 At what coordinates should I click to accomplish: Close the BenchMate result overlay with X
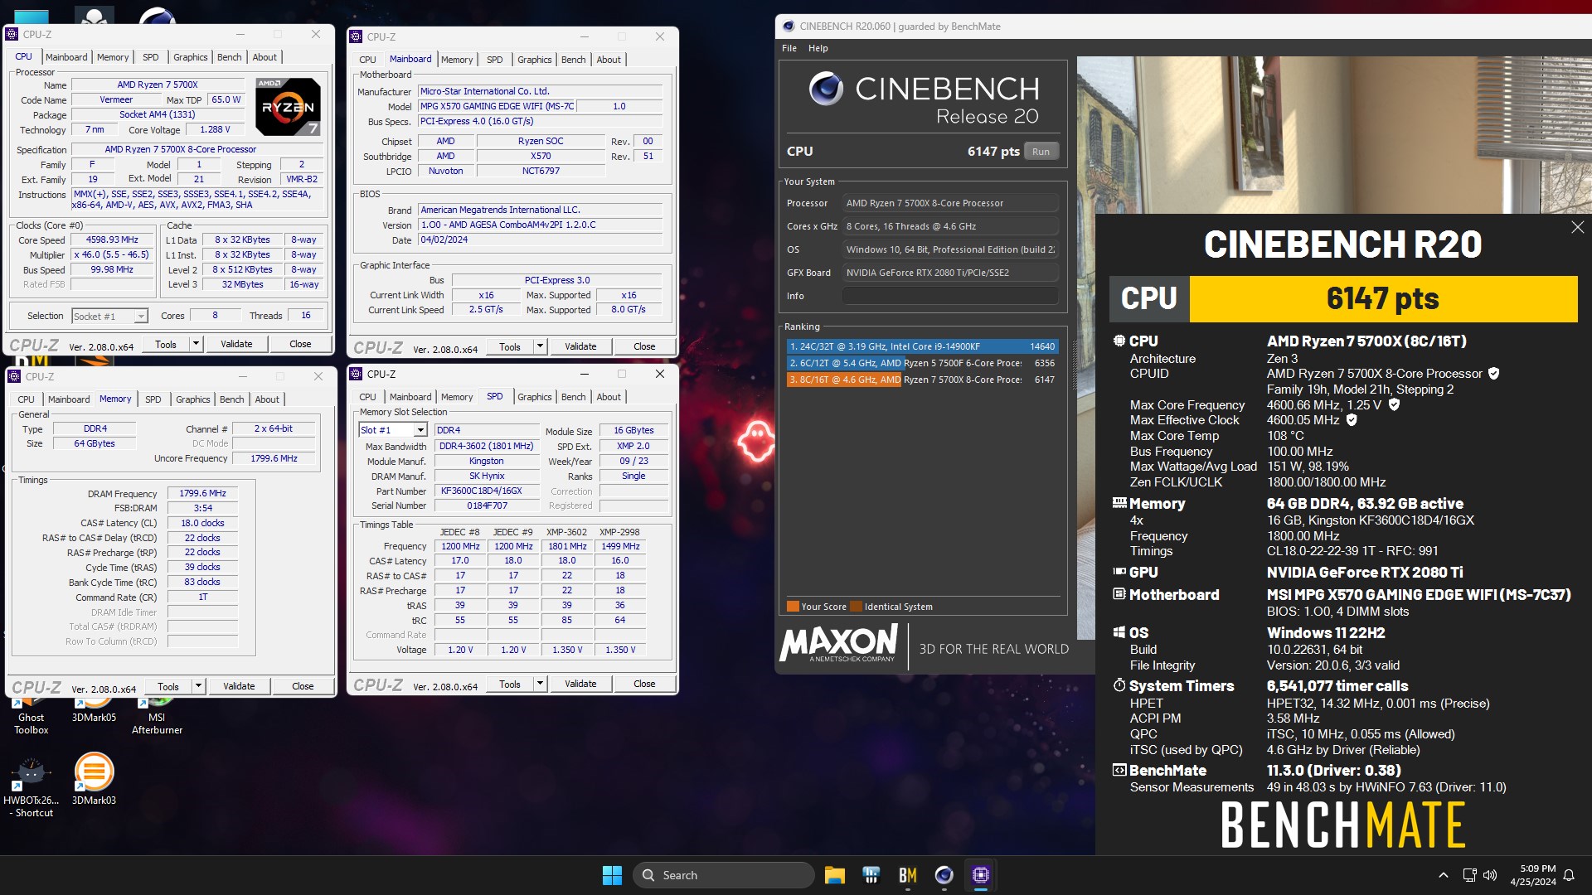[x=1577, y=227]
